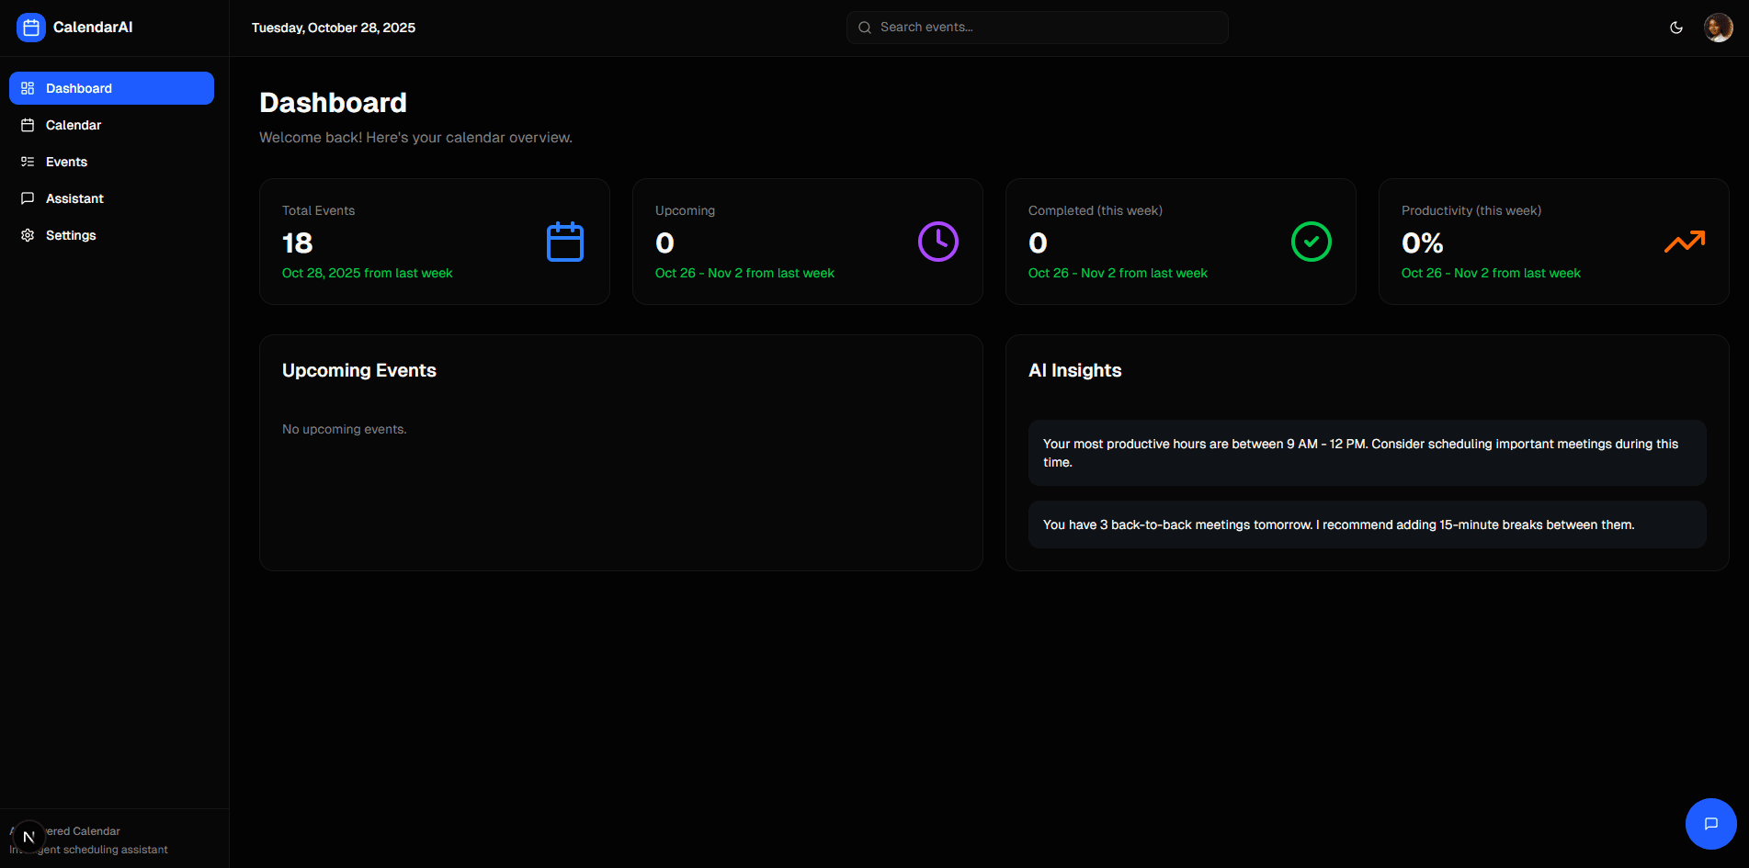This screenshot has width=1749, height=868.
Task: Open the floating chat bubble button
Action: point(1710,824)
